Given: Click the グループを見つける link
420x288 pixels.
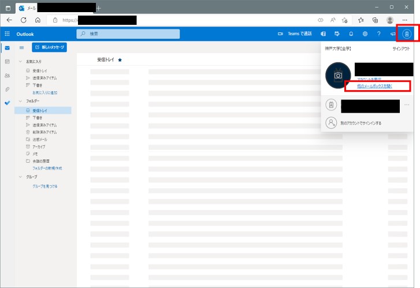Looking at the screenshot, I should tap(44, 186).
